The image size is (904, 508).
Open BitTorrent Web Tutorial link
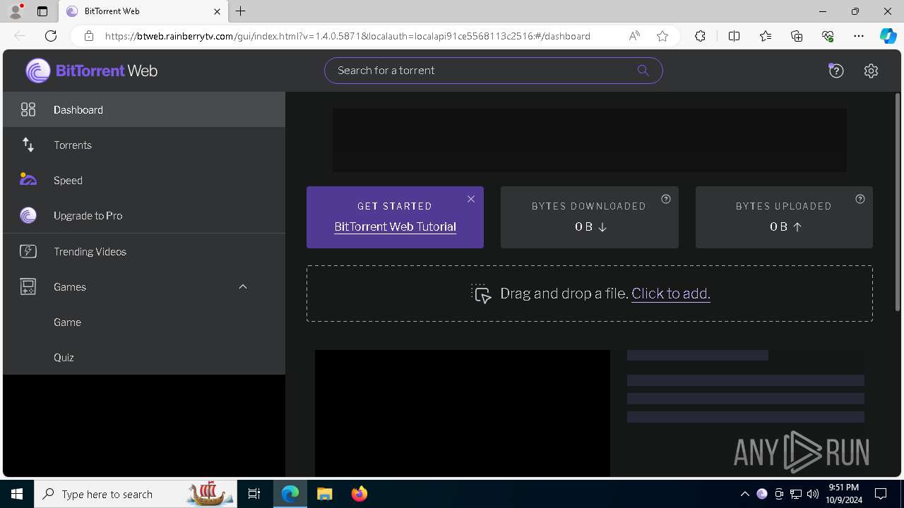pyautogui.click(x=395, y=226)
